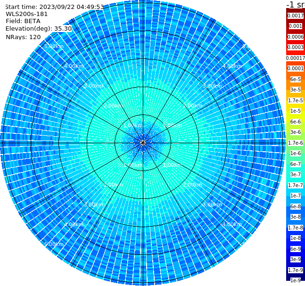The image size is (305, 286).
Task: Select the 0.001 colorbar label
Action: pos(296,26)
